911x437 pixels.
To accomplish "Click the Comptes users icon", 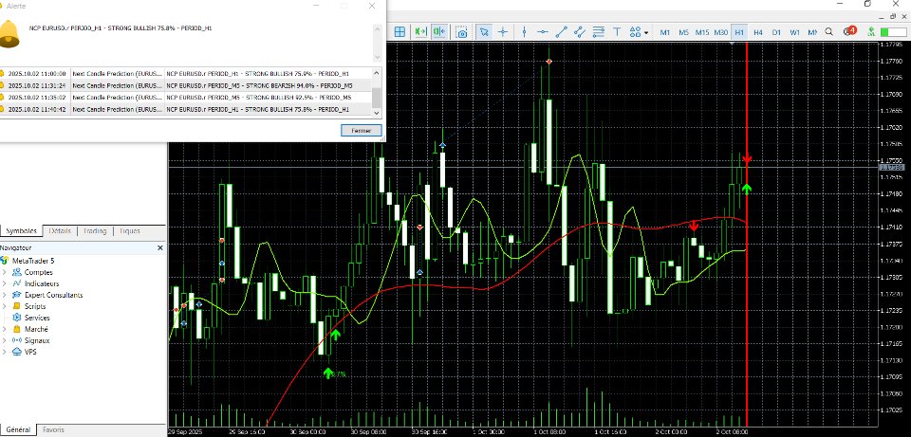I will pos(16,272).
